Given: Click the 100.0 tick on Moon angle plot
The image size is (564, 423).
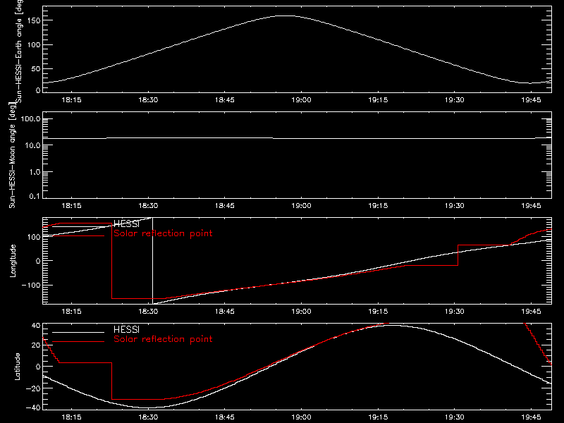Looking at the screenshot, I should [30, 119].
